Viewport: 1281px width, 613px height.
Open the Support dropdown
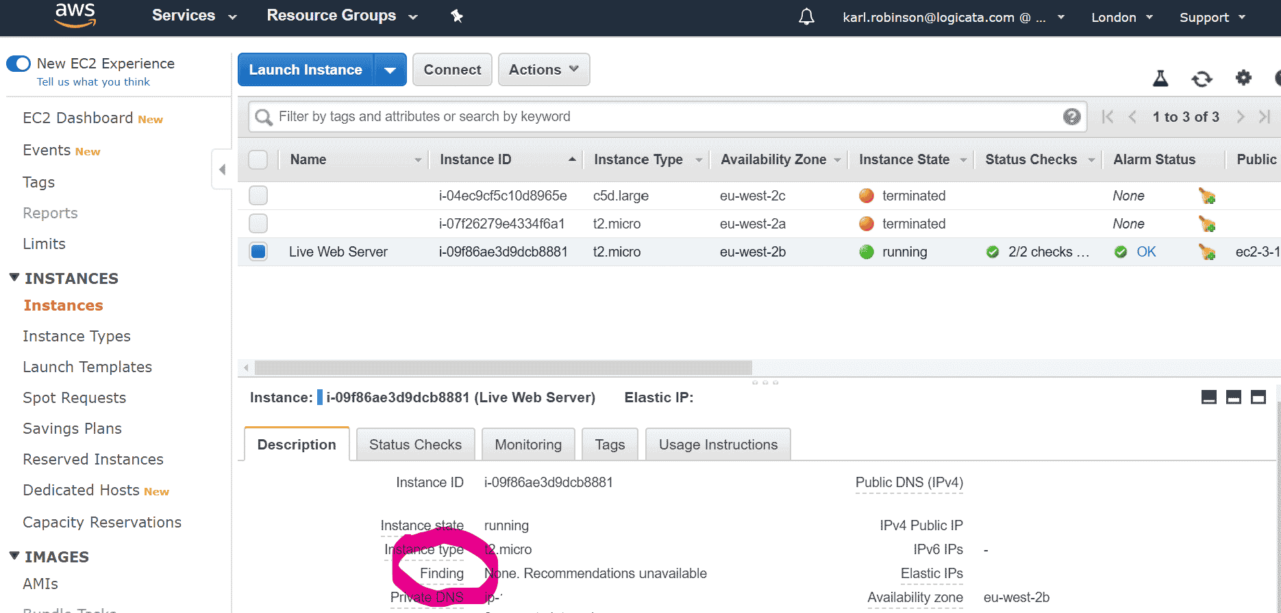tap(1212, 17)
